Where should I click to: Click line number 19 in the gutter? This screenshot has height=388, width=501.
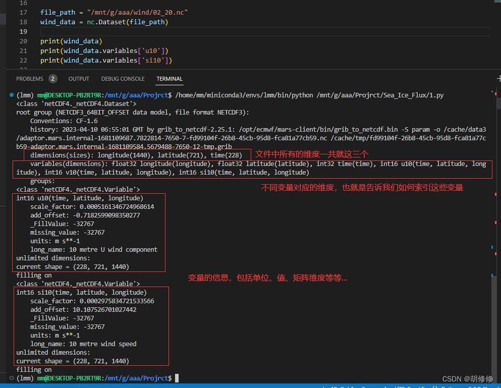click(x=23, y=32)
